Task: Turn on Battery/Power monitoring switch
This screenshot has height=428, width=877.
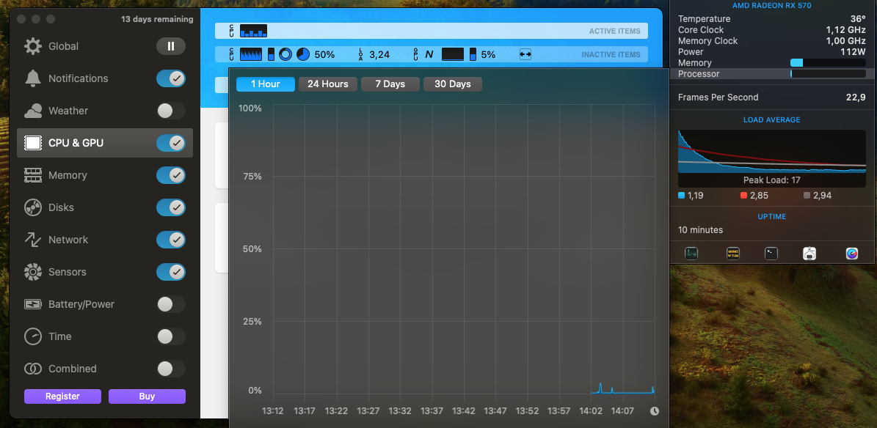Action: (170, 304)
